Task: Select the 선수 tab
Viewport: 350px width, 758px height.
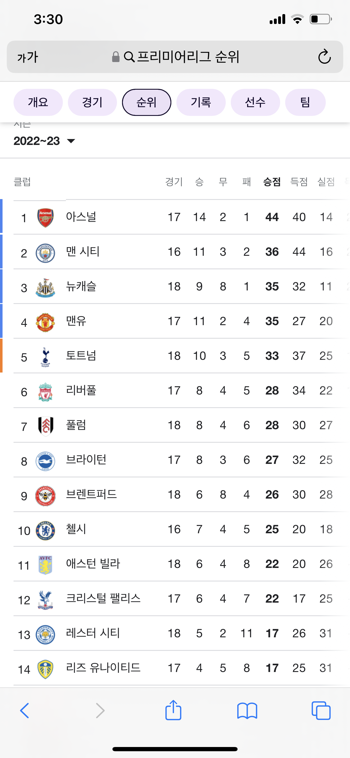Action: pos(255,102)
